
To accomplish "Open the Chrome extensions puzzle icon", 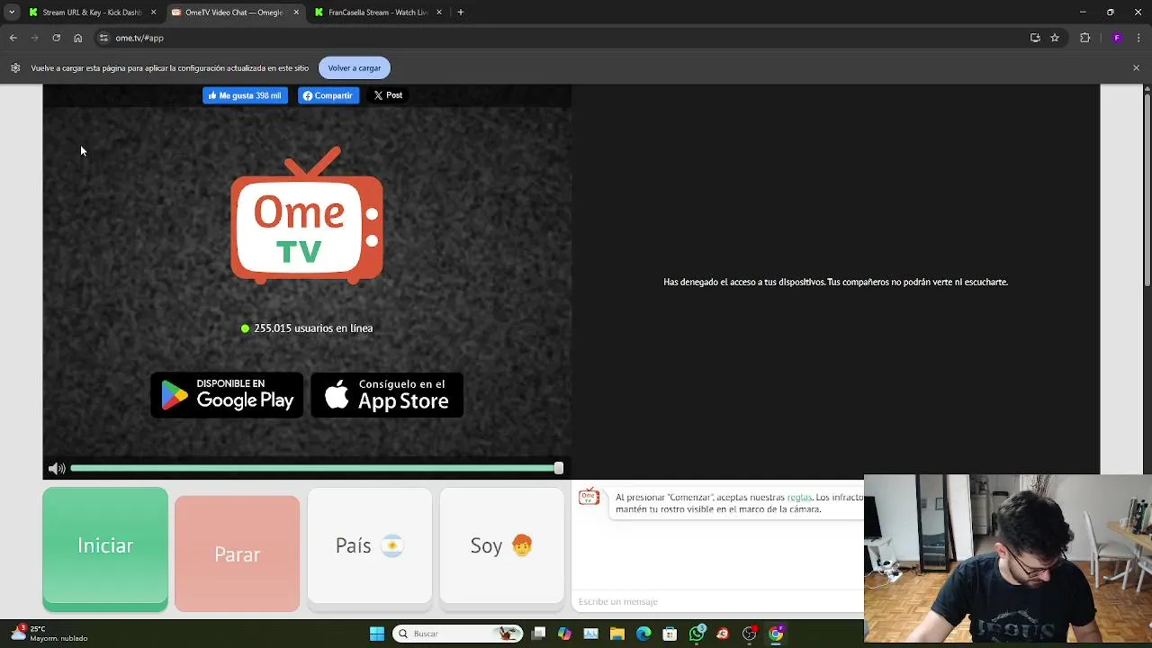I will click(1084, 38).
